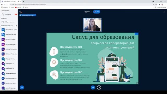Open the fullscreen icon on webcam video
This screenshot has width=167, height=94.
(100, 19)
